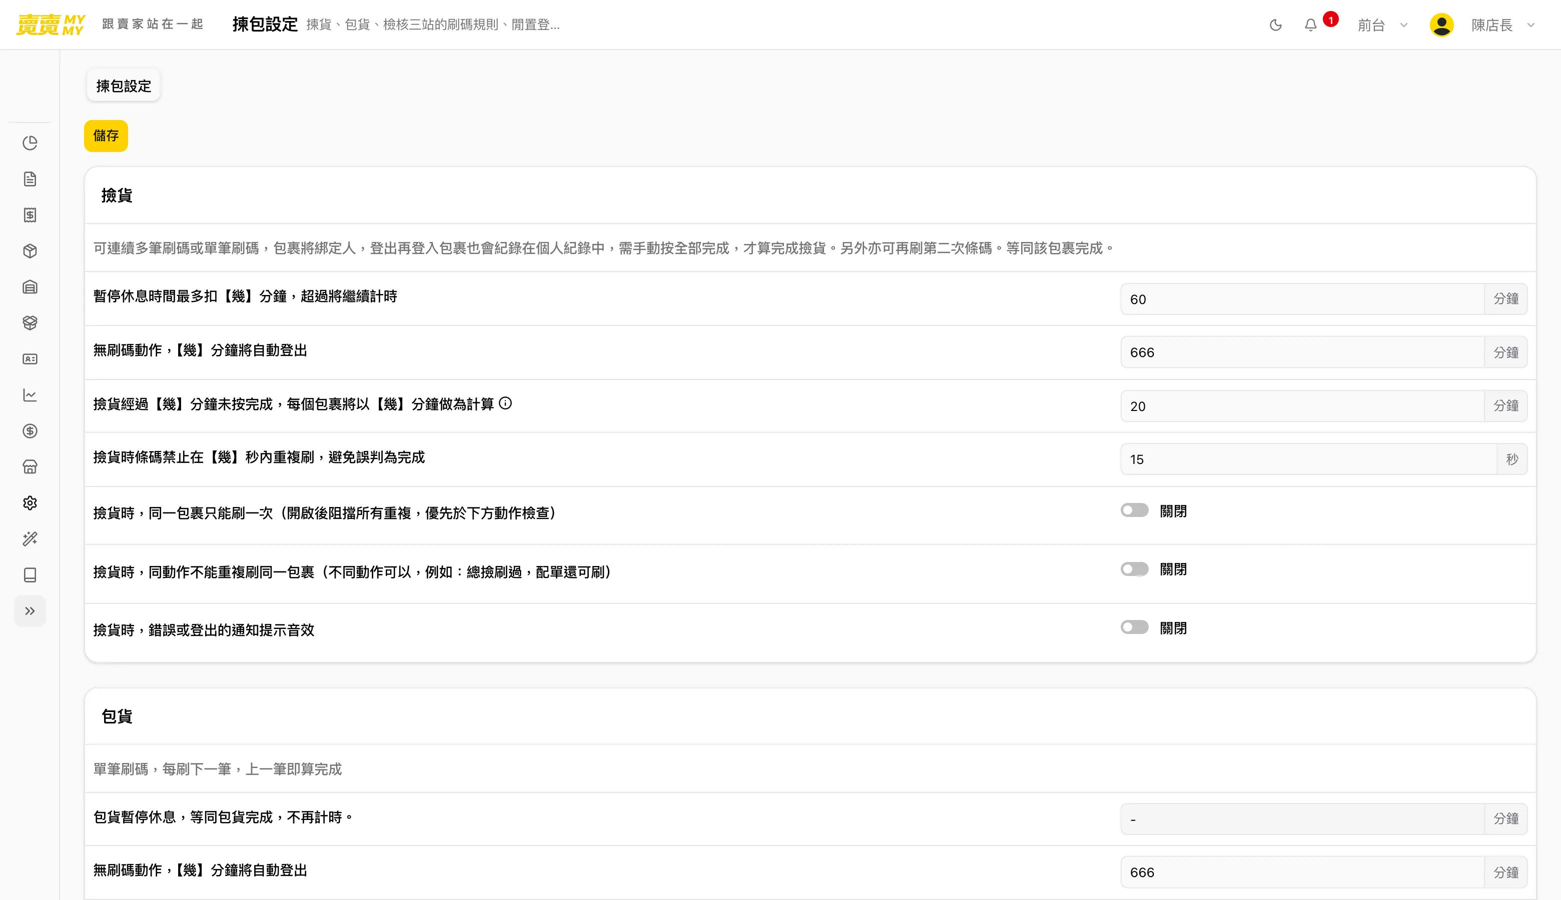Screen dimensions: 1561x900
Task: Edit the 秒內重複刷 seconds field showing 15
Action: (x=1308, y=459)
